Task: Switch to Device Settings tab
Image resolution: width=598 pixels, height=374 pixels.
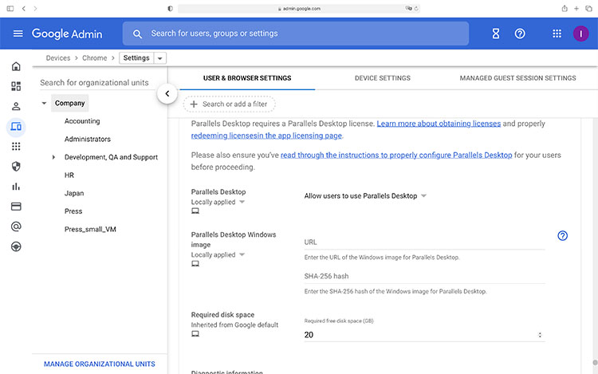Action: pos(383,78)
